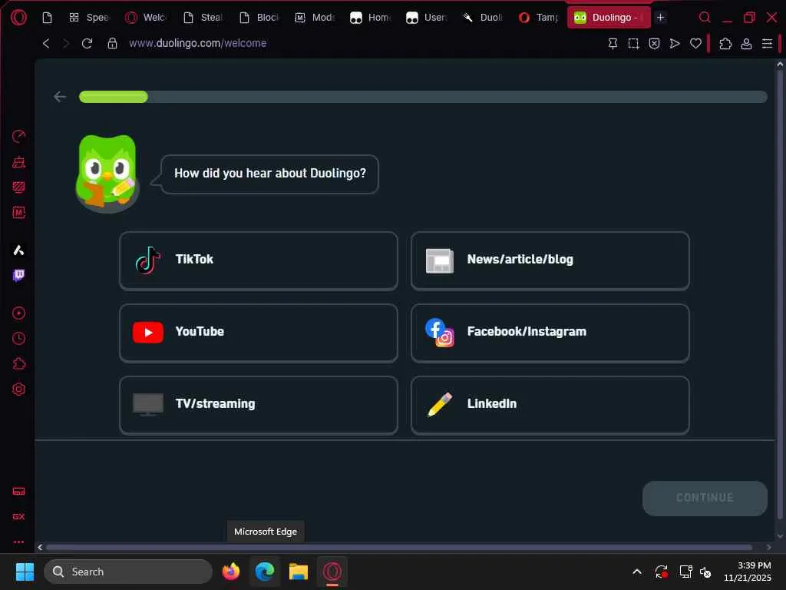Click the vertical page scrollbar
Image resolution: width=786 pixels, height=590 pixels.
[x=780, y=294]
